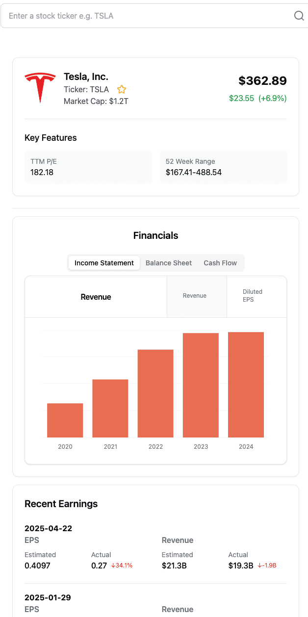Click the TTM P/E feature card
Screen dimensions: 308x617
click(88, 167)
